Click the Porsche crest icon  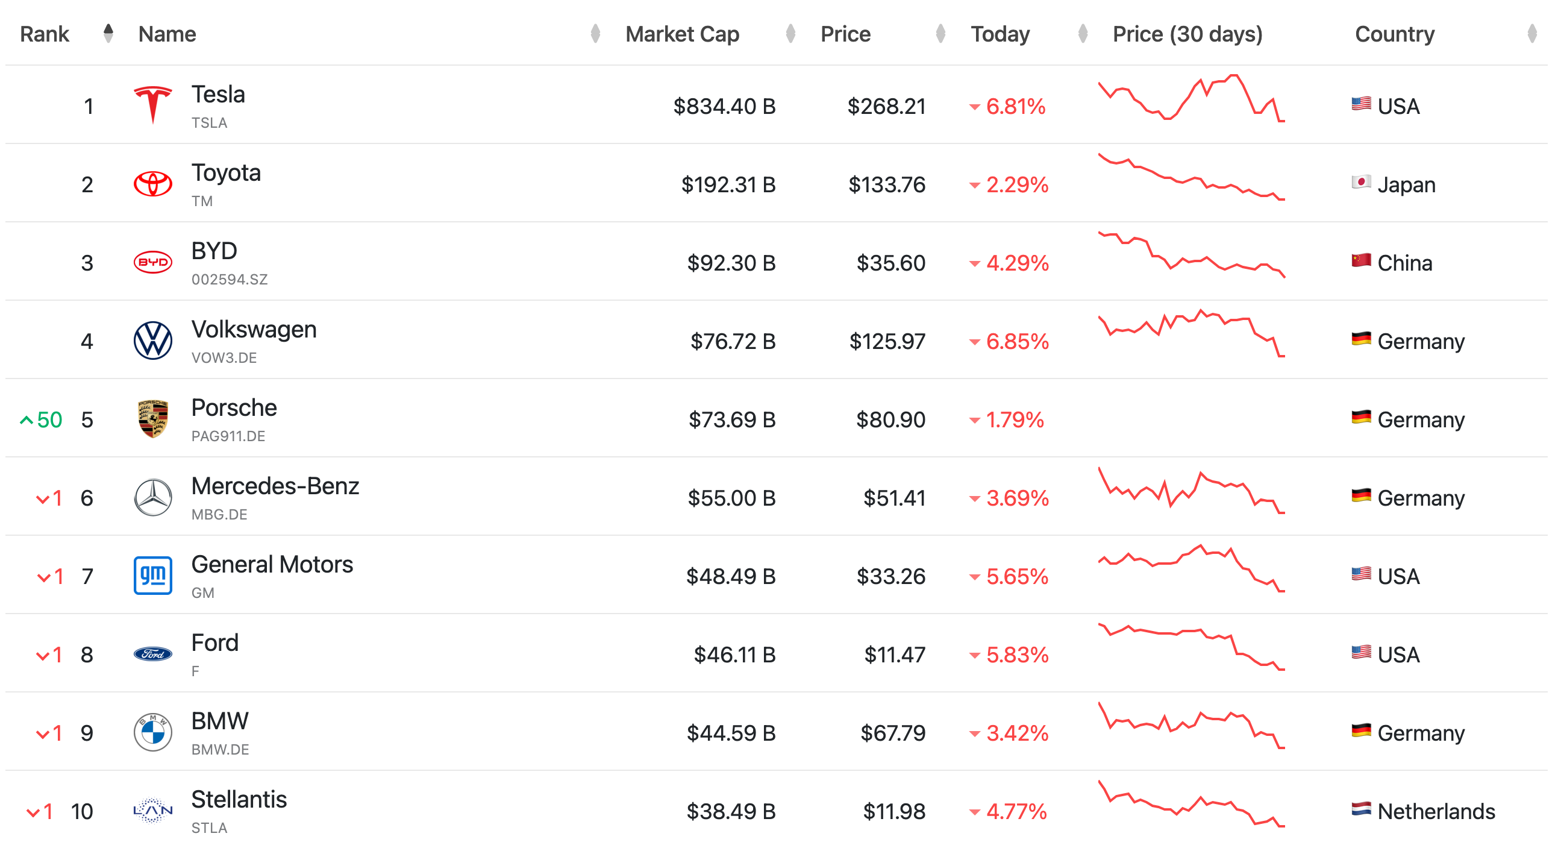[x=152, y=418]
